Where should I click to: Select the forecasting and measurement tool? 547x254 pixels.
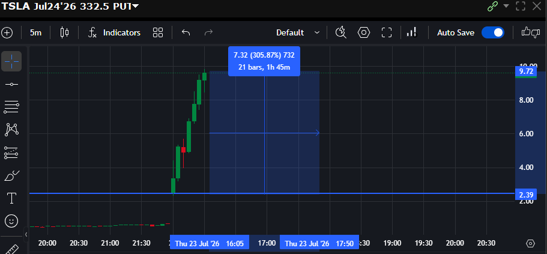point(11,153)
